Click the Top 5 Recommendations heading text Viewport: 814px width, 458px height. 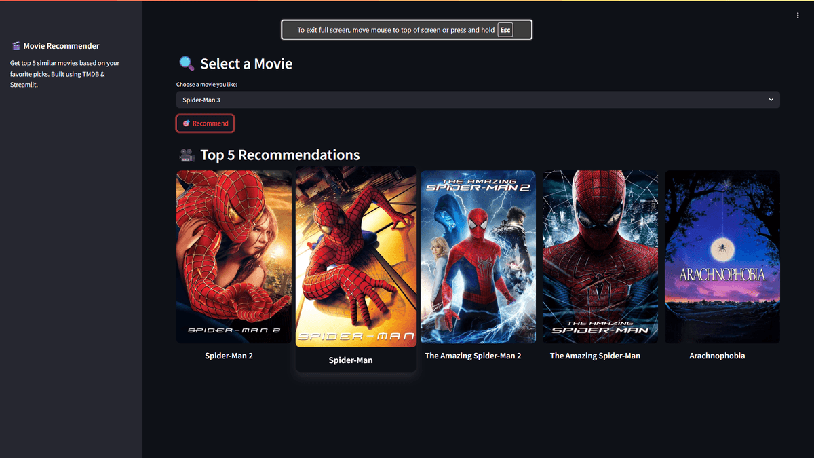[279, 155]
